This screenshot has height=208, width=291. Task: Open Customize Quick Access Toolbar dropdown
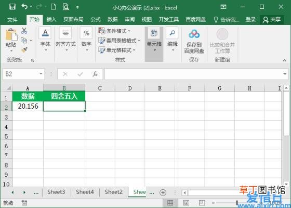click(x=77, y=7)
